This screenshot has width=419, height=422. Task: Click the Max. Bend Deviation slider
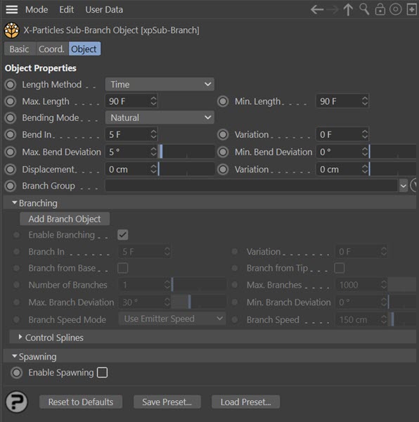186,152
